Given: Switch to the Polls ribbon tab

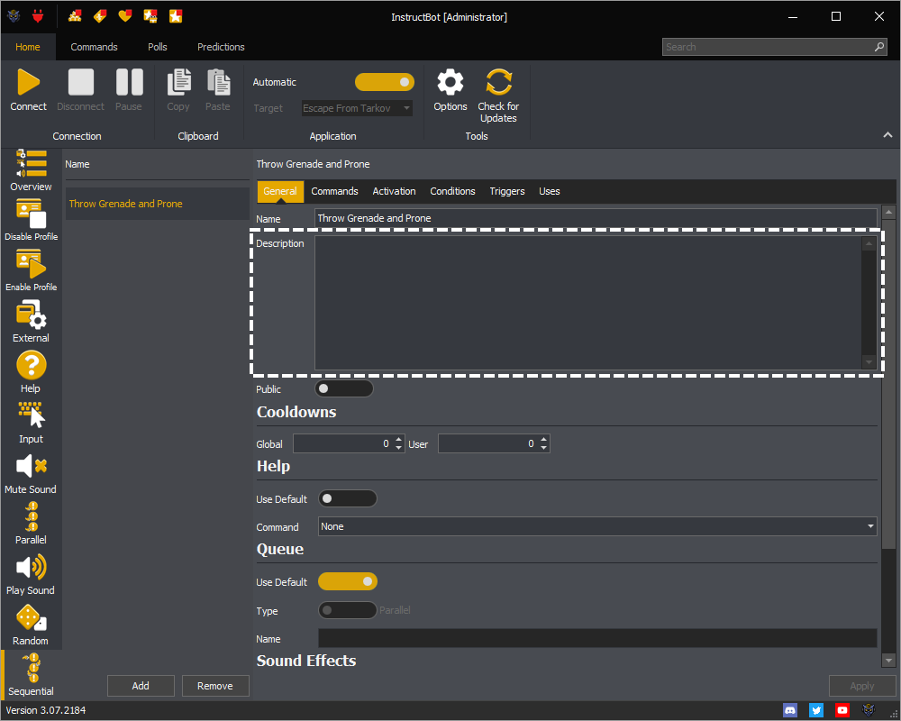Looking at the screenshot, I should 158,47.
